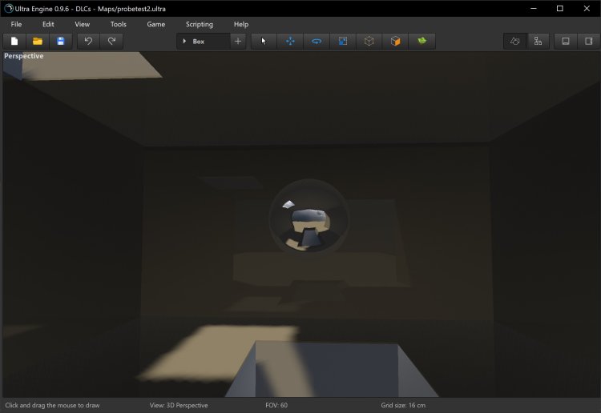Toggle the side panel layout button
Image resolution: width=601 pixels, height=413 pixels.
coord(588,41)
